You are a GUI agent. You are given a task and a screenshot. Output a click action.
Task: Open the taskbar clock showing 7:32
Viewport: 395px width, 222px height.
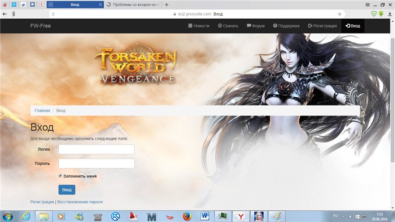click(379, 217)
